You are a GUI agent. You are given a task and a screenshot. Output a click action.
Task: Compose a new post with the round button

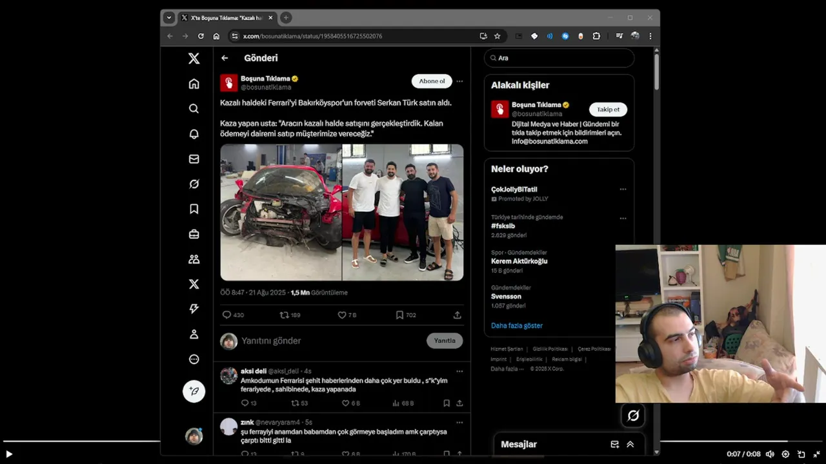194,391
